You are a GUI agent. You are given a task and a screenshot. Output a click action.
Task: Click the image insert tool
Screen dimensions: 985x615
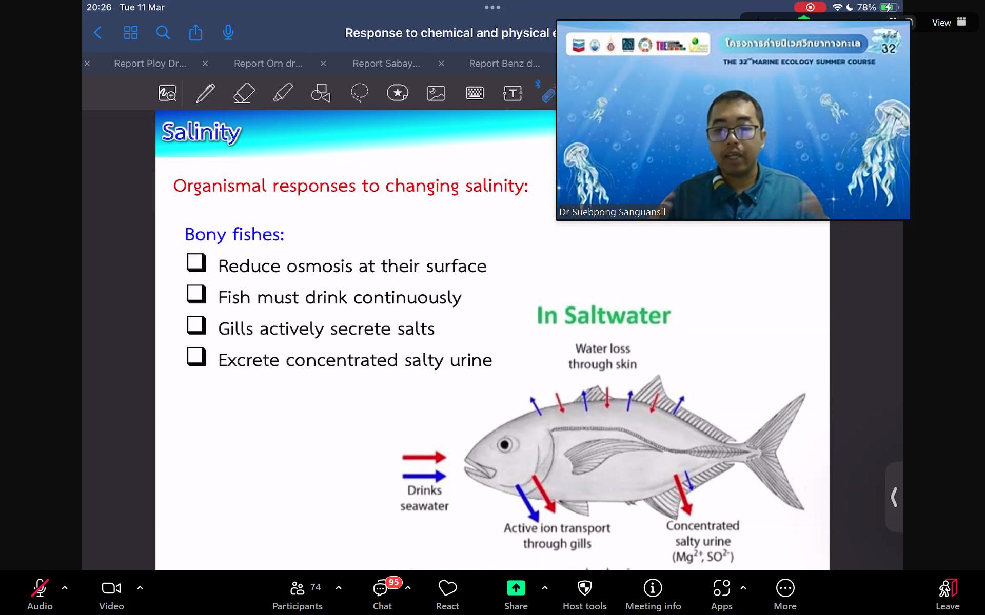coord(436,93)
